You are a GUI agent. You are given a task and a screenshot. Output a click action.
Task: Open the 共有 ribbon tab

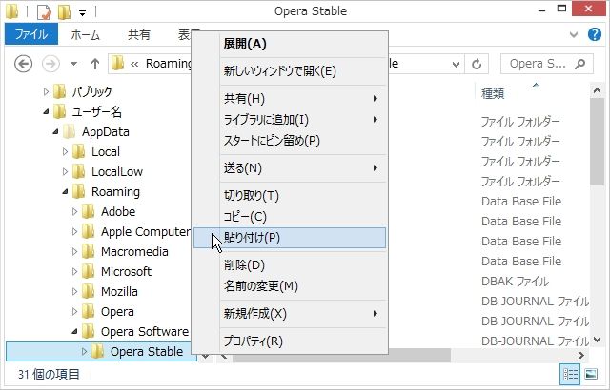pos(138,35)
